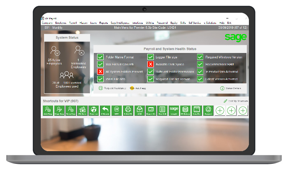Click the Required Windows Version check
The width and height of the screenshot is (288, 170).
coord(200,57)
